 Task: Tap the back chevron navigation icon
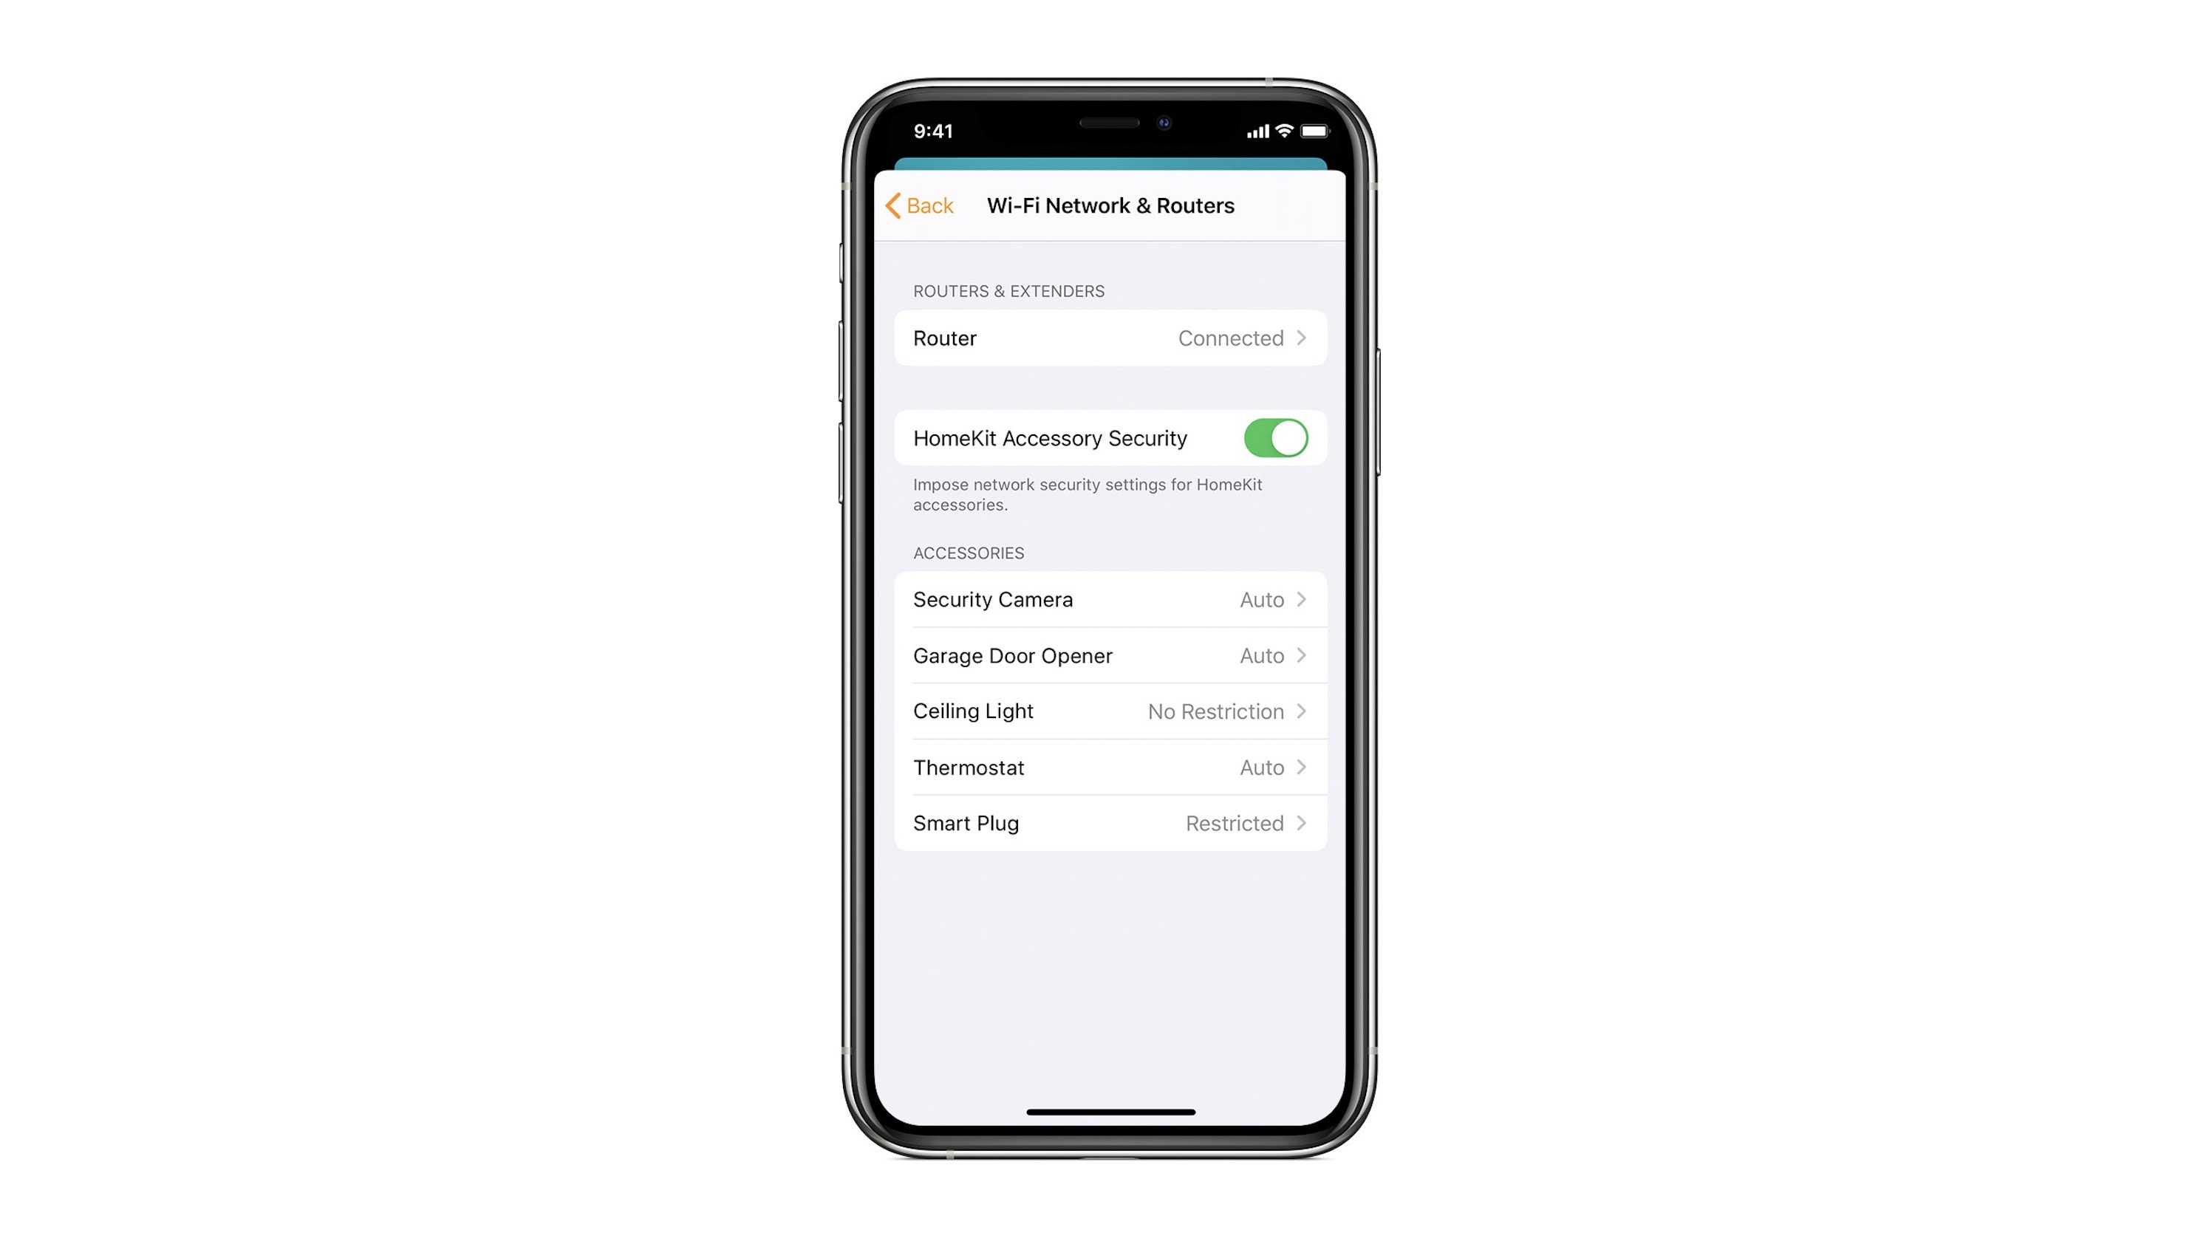pyautogui.click(x=895, y=205)
